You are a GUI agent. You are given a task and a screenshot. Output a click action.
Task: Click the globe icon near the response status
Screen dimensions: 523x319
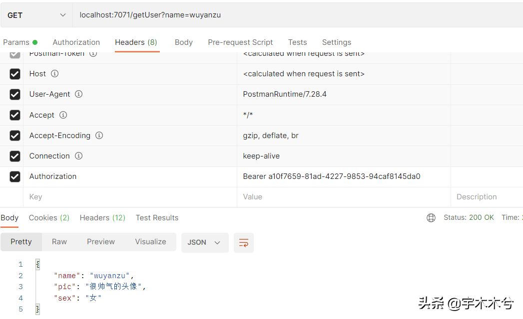click(x=431, y=217)
